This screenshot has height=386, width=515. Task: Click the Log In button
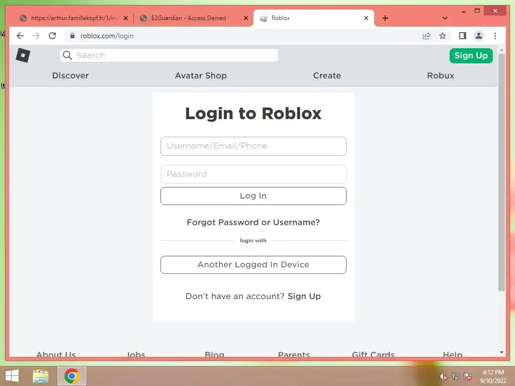pos(253,196)
